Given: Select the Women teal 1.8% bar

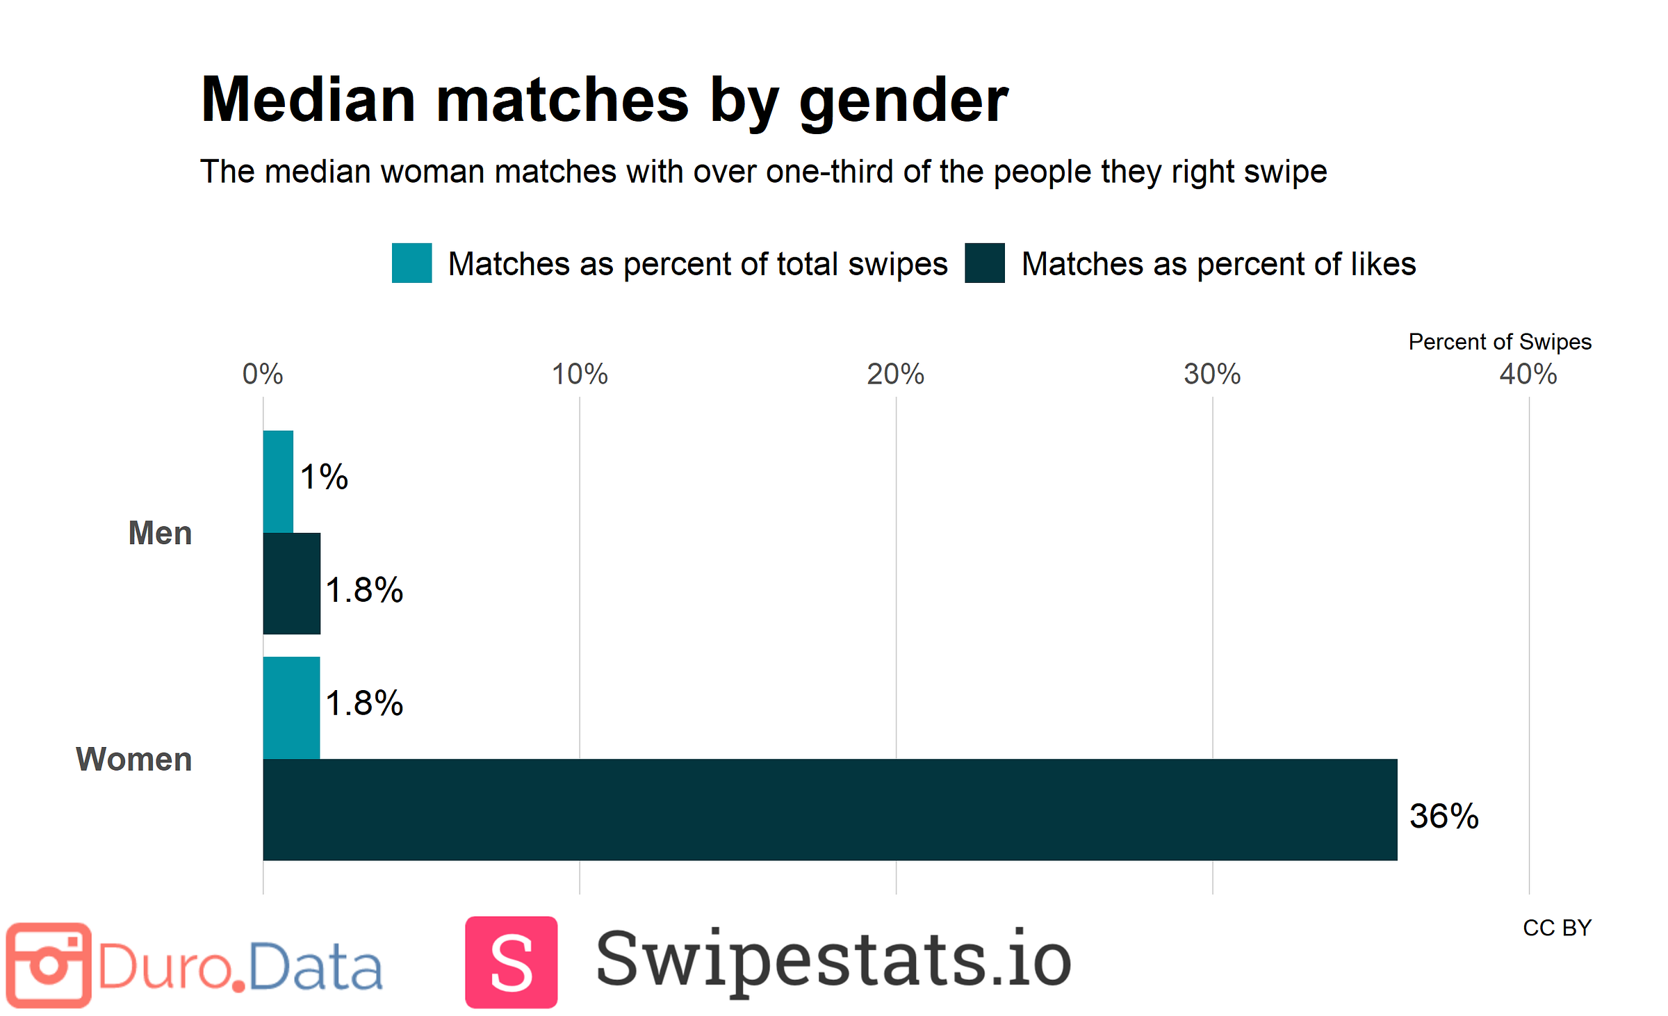Looking at the screenshot, I should [x=291, y=707].
